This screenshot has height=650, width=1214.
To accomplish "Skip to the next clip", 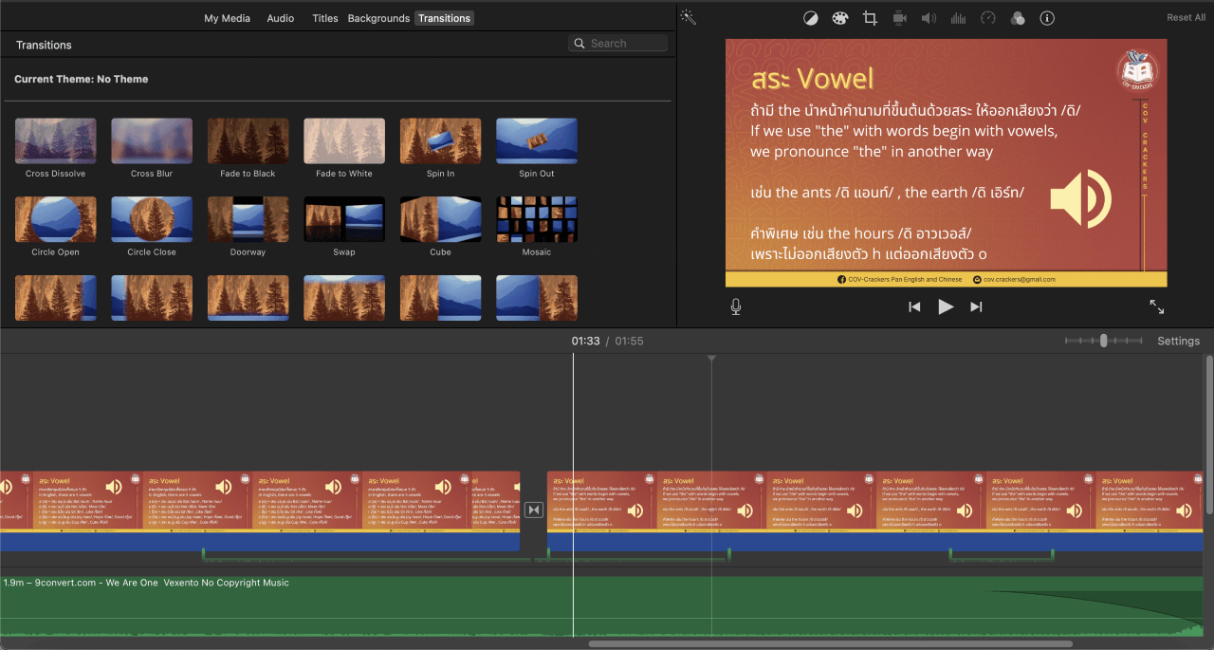I will point(976,306).
